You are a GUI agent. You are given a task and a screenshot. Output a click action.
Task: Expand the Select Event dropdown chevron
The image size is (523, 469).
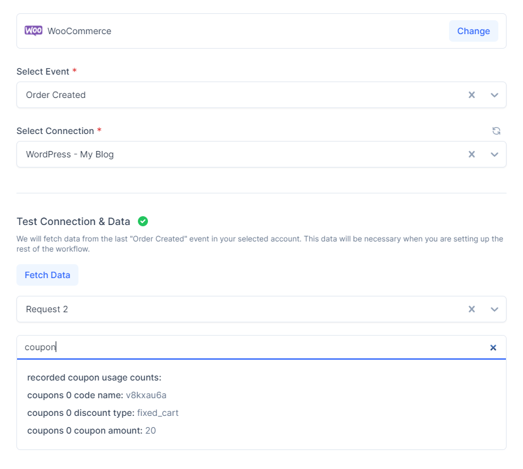coord(495,95)
